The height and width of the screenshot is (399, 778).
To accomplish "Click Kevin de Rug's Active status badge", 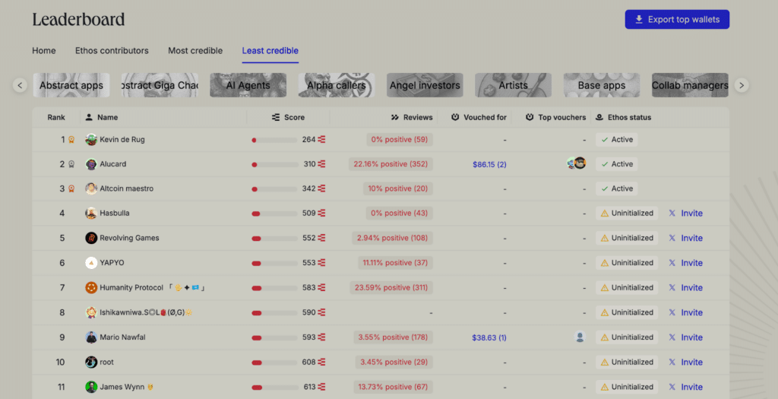I will [617, 139].
